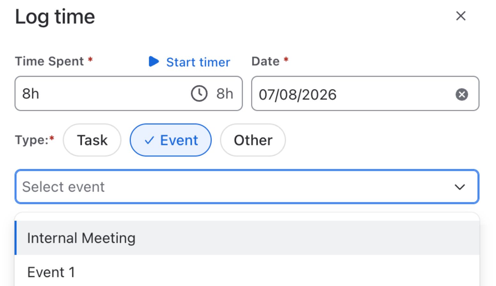Select the Task type option
Screen dimensions: 496x286
[x=92, y=140]
